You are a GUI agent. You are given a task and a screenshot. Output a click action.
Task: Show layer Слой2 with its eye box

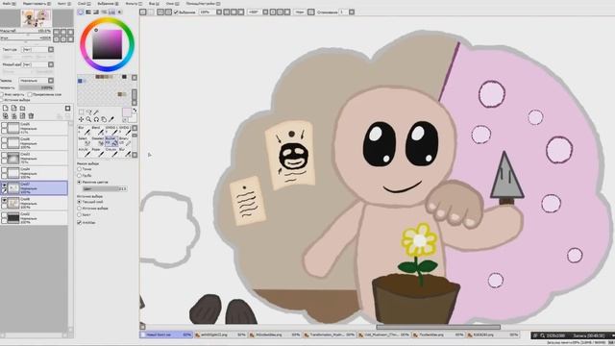4,215
